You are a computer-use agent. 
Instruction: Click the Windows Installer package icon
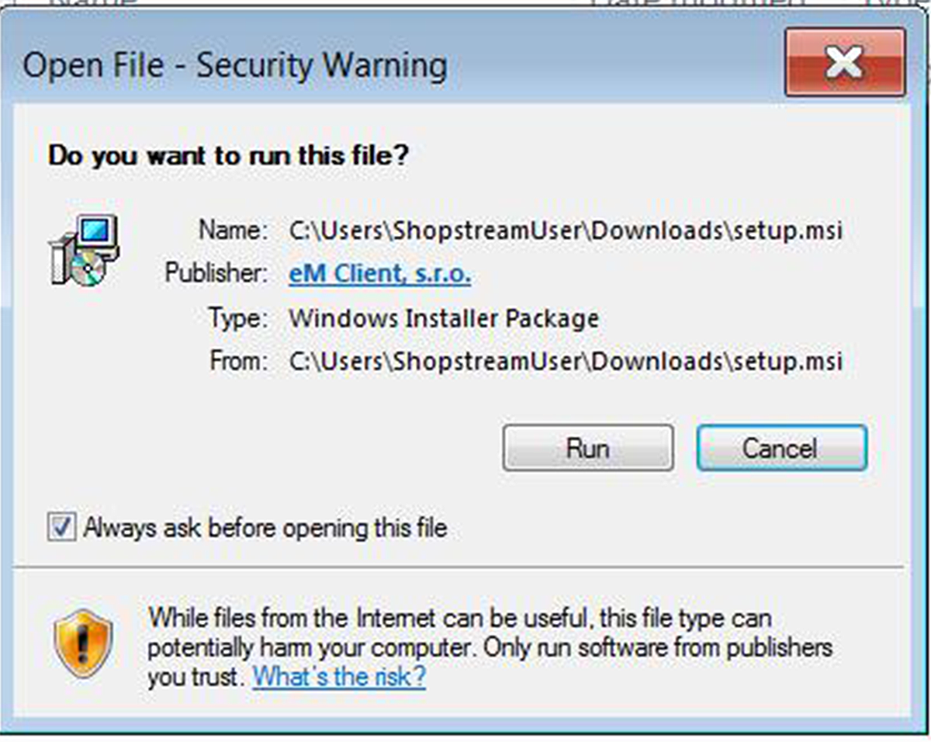click(85, 250)
